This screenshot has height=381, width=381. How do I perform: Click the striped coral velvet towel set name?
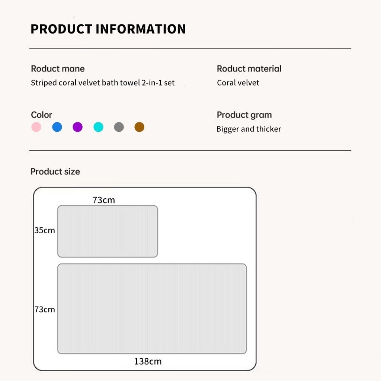point(103,83)
